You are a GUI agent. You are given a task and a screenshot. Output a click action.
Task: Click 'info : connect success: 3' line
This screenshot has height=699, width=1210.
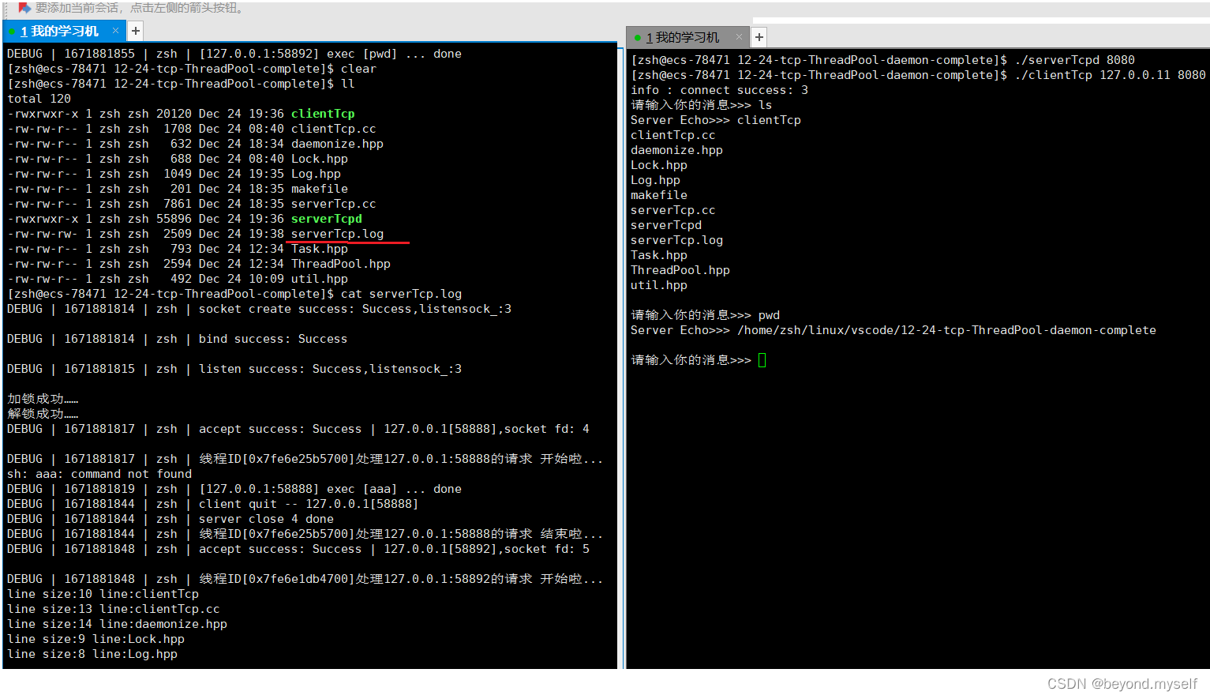(719, 90)
